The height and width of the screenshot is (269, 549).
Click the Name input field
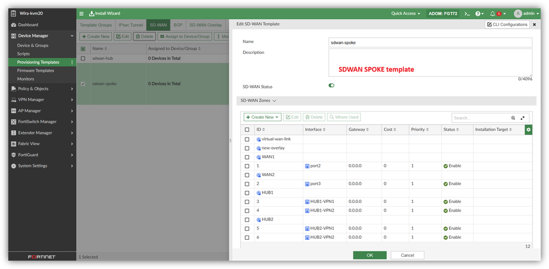pyautogui.click(x=430, y=42)
